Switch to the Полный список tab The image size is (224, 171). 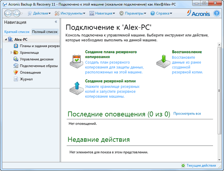(45, 32)
